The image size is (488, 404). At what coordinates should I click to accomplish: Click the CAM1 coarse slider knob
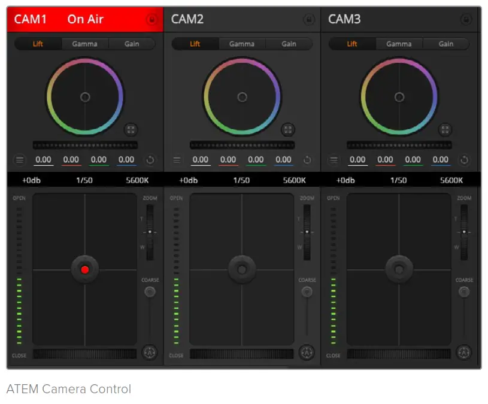pyautogui.click(x=150, y=291)
